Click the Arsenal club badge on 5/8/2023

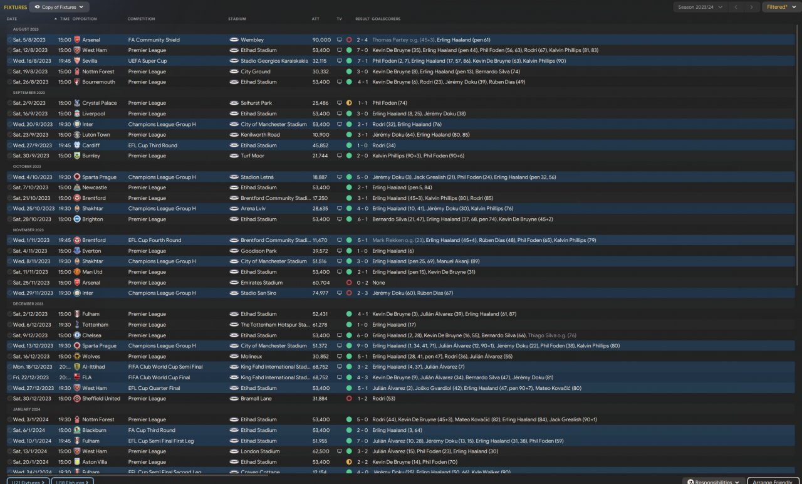coord(77,40)
